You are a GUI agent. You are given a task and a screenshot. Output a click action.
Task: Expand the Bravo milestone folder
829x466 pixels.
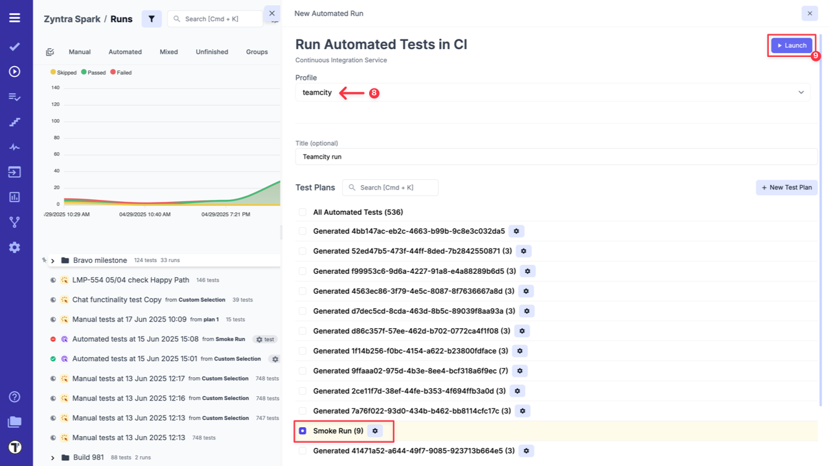(x=53, y=261)
